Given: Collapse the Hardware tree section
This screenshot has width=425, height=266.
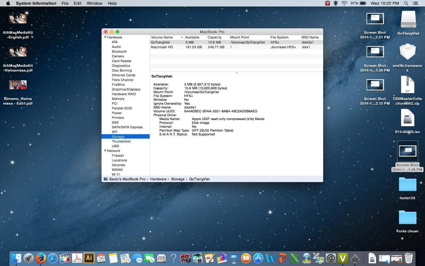Looking at the screenshot, I should point(105,37).
